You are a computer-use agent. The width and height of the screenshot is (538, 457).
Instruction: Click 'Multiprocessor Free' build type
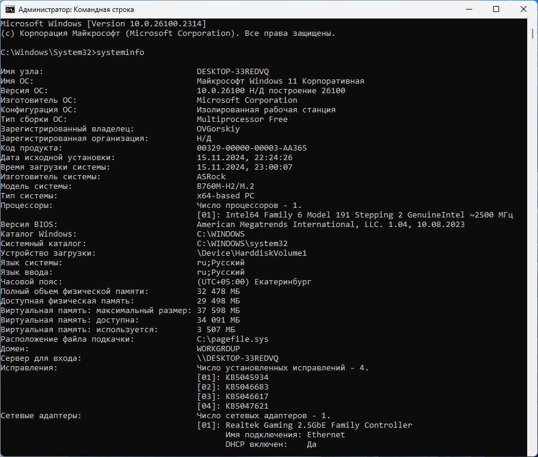pyautogui.click(x=242, y=119)
